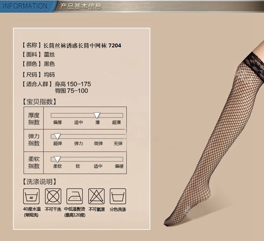Click the 分色洗涤 caption
The width and height of the screenshot is (264, 241).
(118, 209)
